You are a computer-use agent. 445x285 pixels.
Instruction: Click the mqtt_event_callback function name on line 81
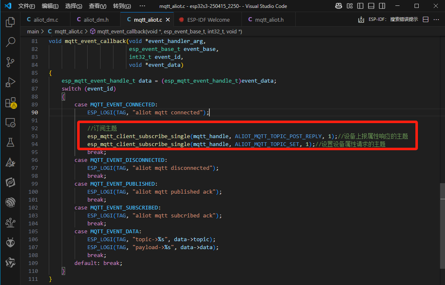tap(95, 41)
